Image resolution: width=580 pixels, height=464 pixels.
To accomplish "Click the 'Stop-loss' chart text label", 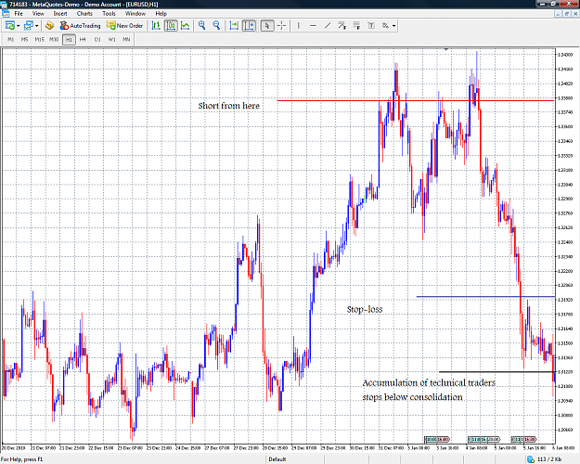I will point(365,309).
